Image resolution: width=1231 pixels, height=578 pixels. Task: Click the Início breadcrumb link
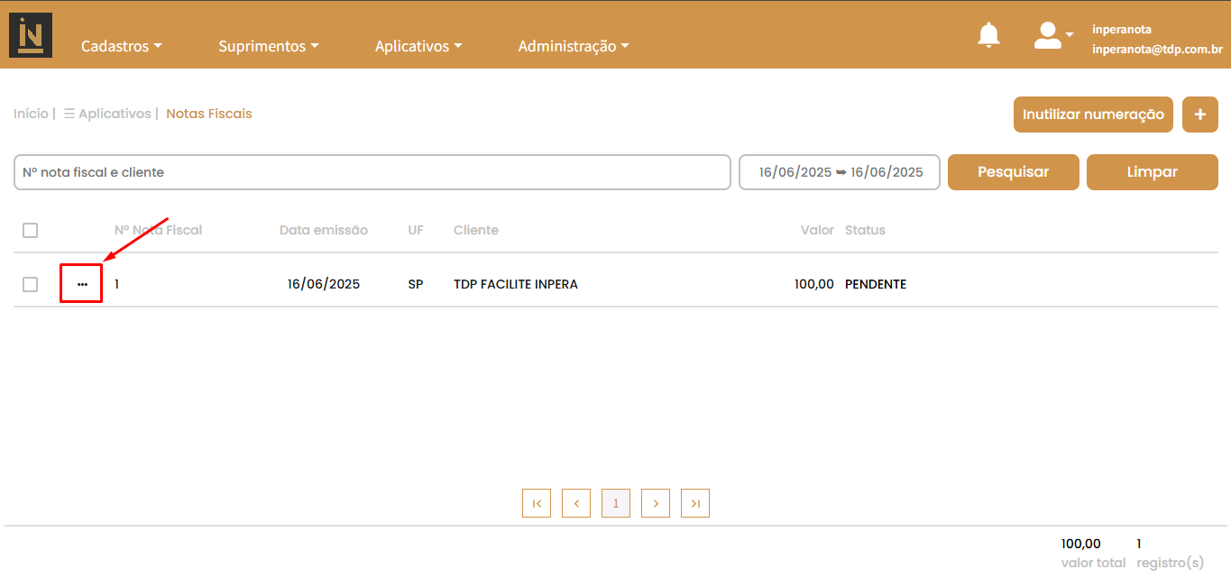tap(31, 114)
